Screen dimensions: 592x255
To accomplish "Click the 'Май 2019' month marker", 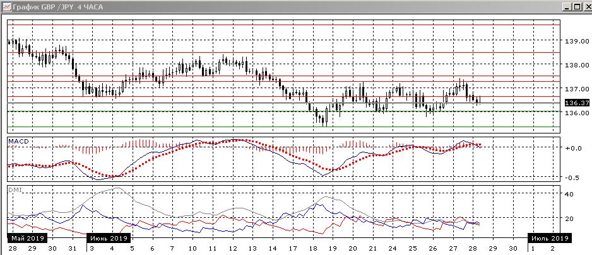I will [x=26, y=238].
